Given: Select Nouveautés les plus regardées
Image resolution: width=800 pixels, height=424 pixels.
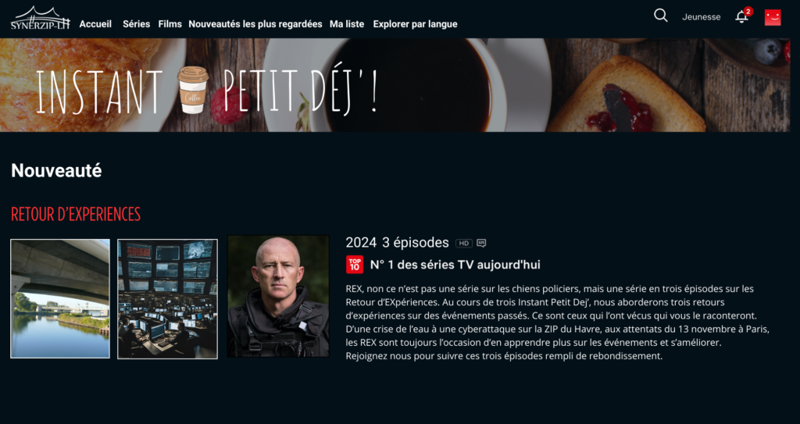Looking at the screenshot, I should pyautogui.click(x=255, y=24).
